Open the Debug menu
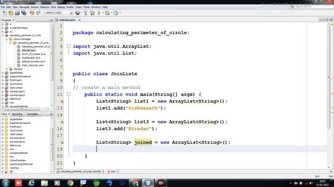This screenshot has height=187, width=334. 61,7
